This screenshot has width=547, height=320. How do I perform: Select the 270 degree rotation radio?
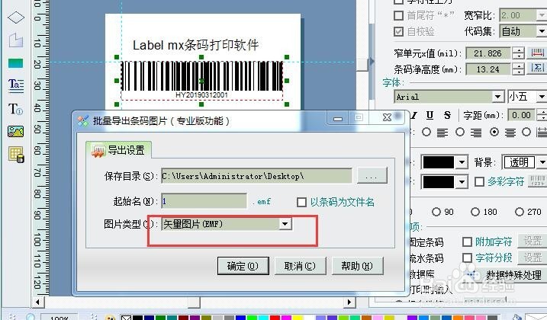click(x=520, y=212)
